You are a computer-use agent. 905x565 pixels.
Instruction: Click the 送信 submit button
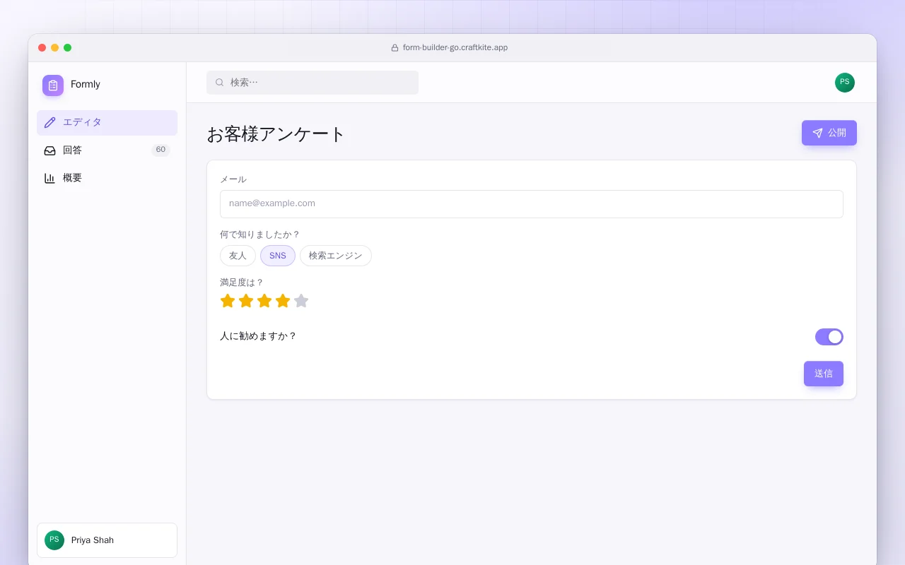click(x=824, y=374)
